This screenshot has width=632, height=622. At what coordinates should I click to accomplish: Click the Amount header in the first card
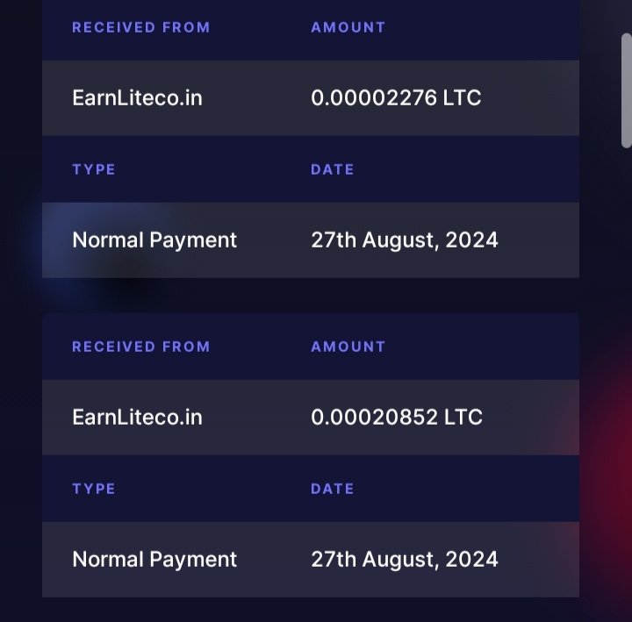point(348,27)
